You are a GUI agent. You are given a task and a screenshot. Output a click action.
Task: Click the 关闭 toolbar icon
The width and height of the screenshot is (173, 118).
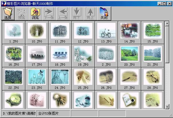pos(104,13)
